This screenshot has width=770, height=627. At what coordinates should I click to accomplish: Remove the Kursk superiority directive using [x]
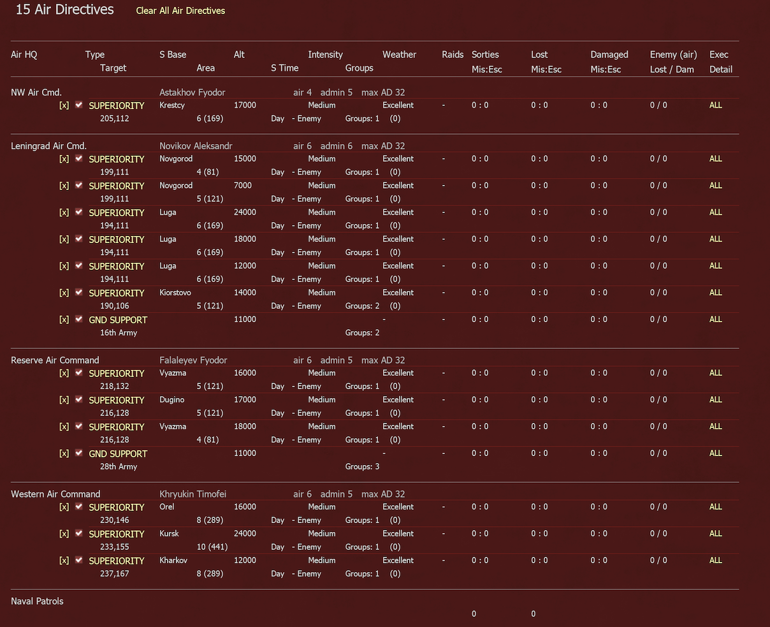[x=64, y=534]
